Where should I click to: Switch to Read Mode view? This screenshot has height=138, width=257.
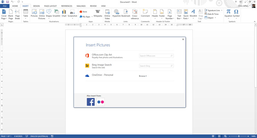pos(213,136)
